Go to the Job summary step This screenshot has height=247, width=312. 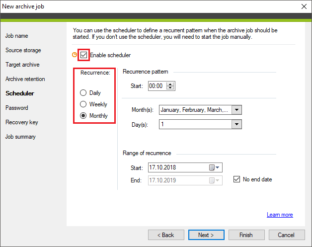click(20, 137)
